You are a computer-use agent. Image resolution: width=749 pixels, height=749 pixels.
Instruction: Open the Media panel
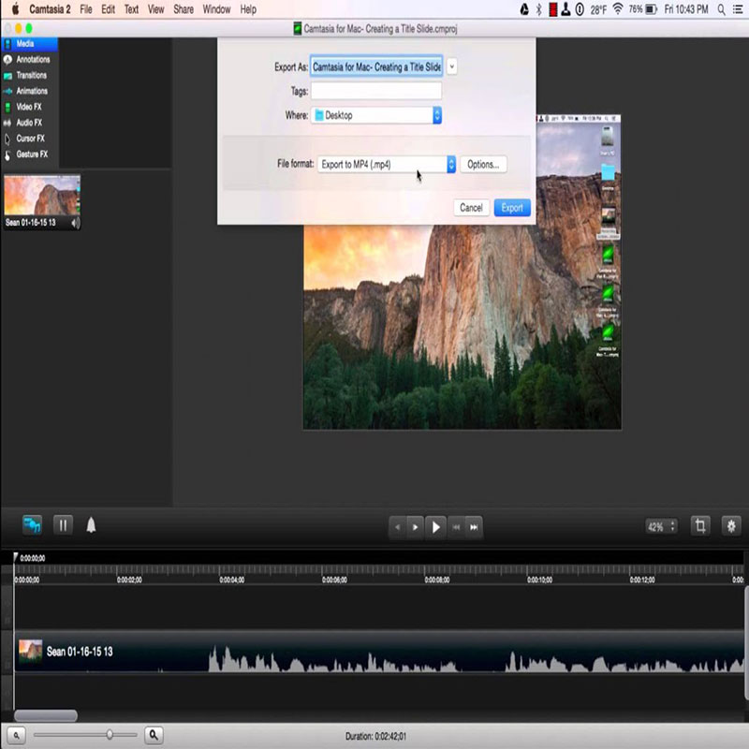30,44
